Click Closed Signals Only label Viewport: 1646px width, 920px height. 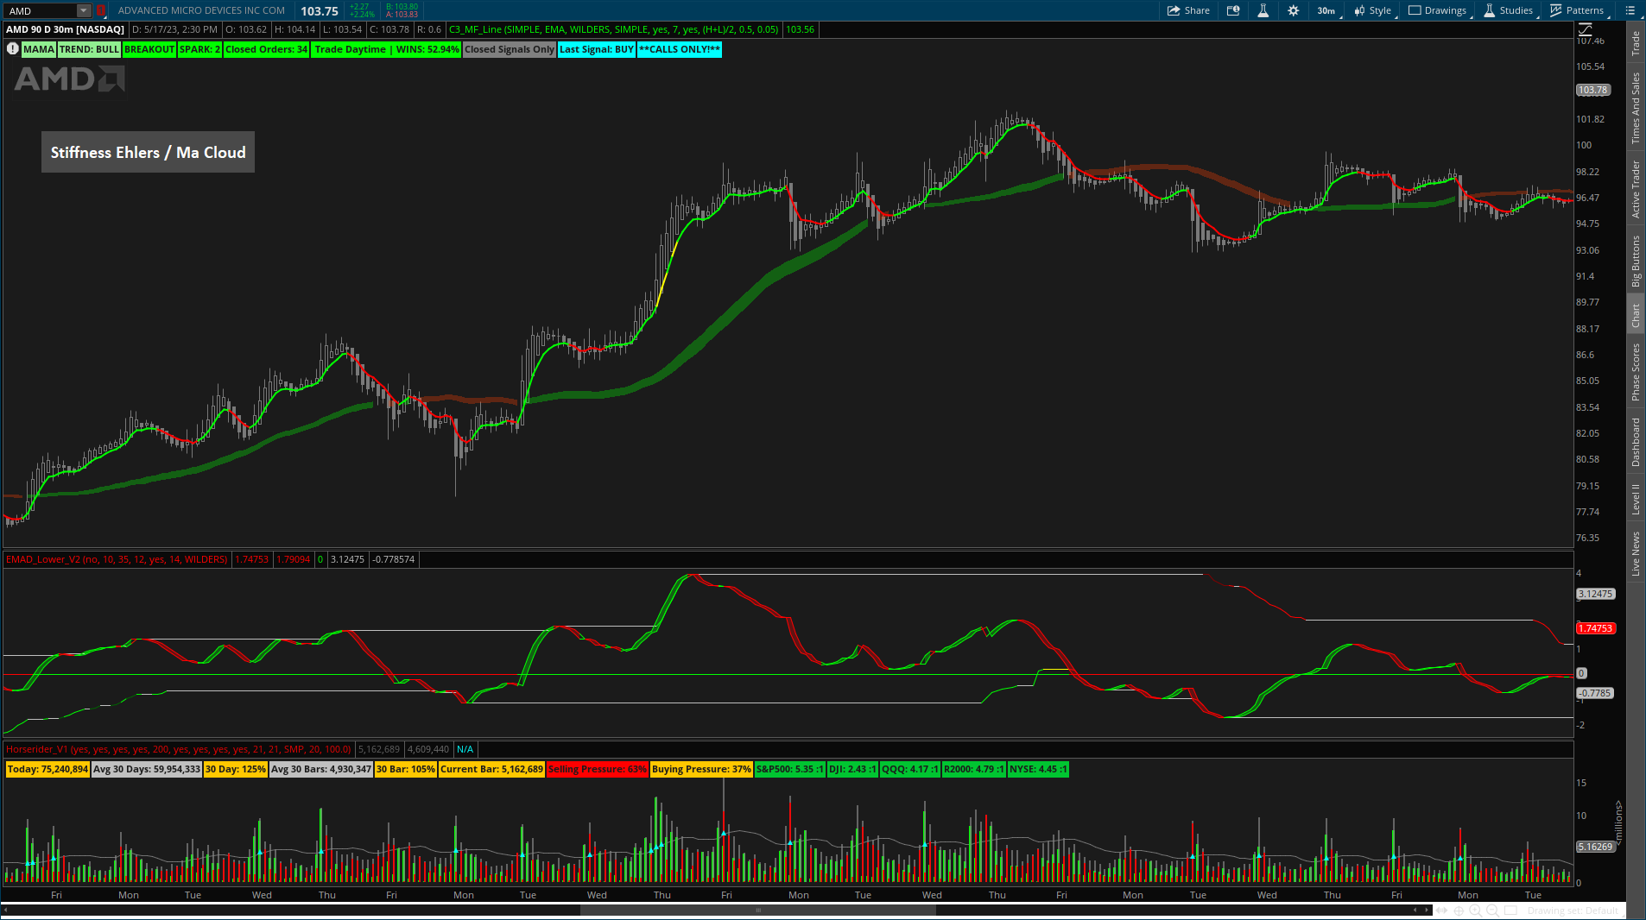click(510, 49)
